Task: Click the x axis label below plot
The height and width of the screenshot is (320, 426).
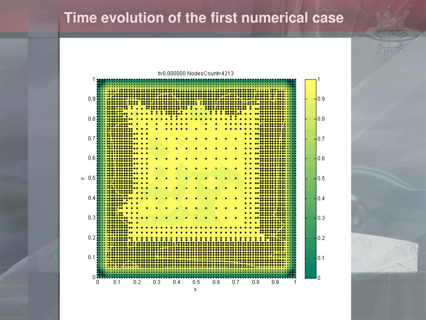Action: click(196, 290)
